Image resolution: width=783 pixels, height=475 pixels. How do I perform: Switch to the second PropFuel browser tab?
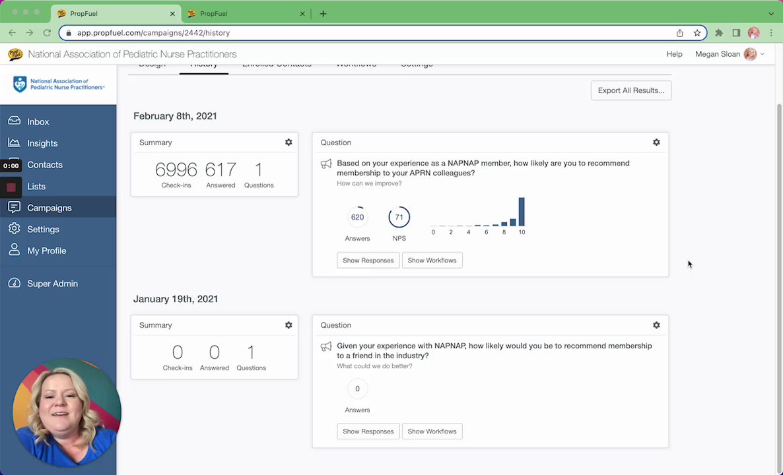pyautogui.click(x=245, y=13)
